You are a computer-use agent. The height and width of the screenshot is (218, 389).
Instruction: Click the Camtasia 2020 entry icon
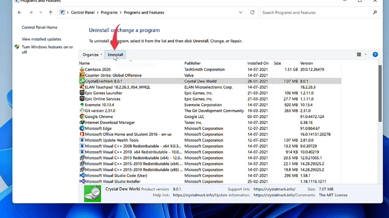point(82,69)
